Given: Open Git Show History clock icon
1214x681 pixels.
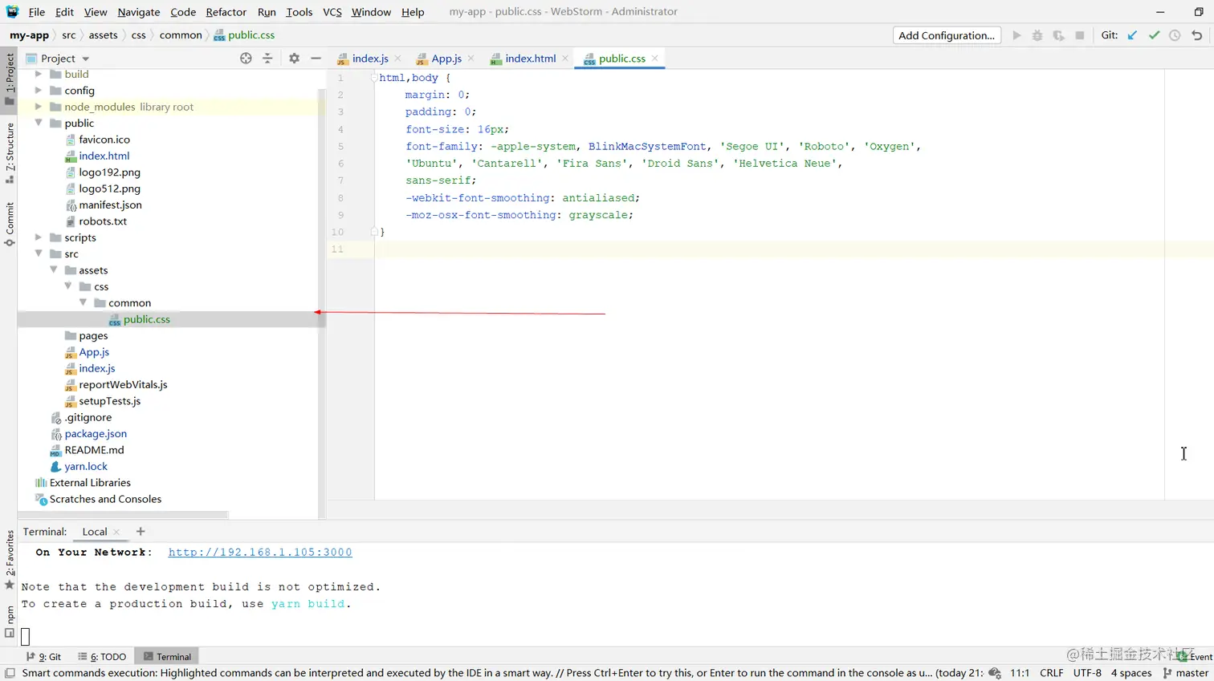Looking at the screenshot, I should coord(1175,35).
